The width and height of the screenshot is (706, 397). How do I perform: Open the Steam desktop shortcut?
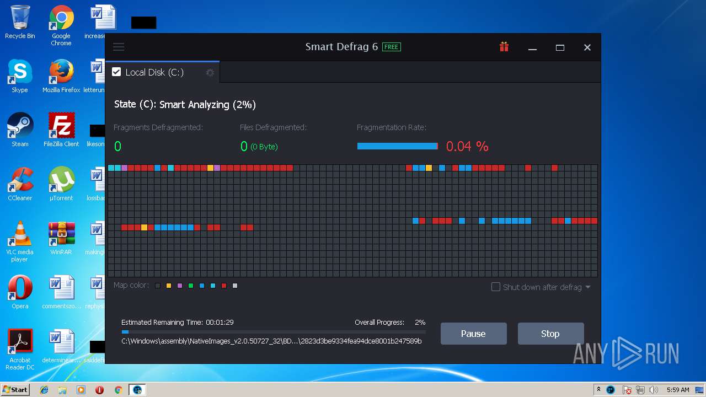click(20, 131)
